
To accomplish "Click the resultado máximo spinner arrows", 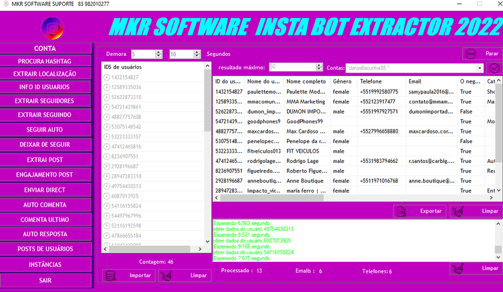I will [x=319, y=67].
